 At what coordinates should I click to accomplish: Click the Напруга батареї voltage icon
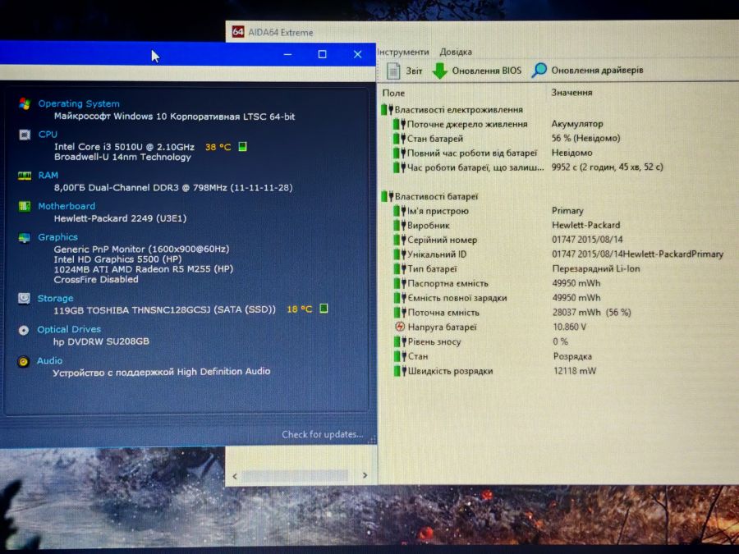(400, 327)
